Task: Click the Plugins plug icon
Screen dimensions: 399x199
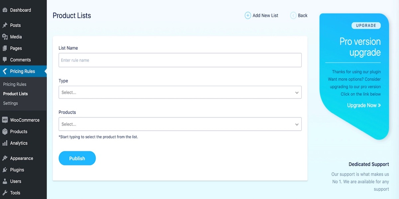Action: [5, 170]
